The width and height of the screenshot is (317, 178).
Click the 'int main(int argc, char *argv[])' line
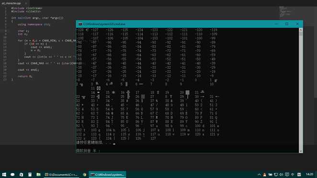(x=37, y=18)
